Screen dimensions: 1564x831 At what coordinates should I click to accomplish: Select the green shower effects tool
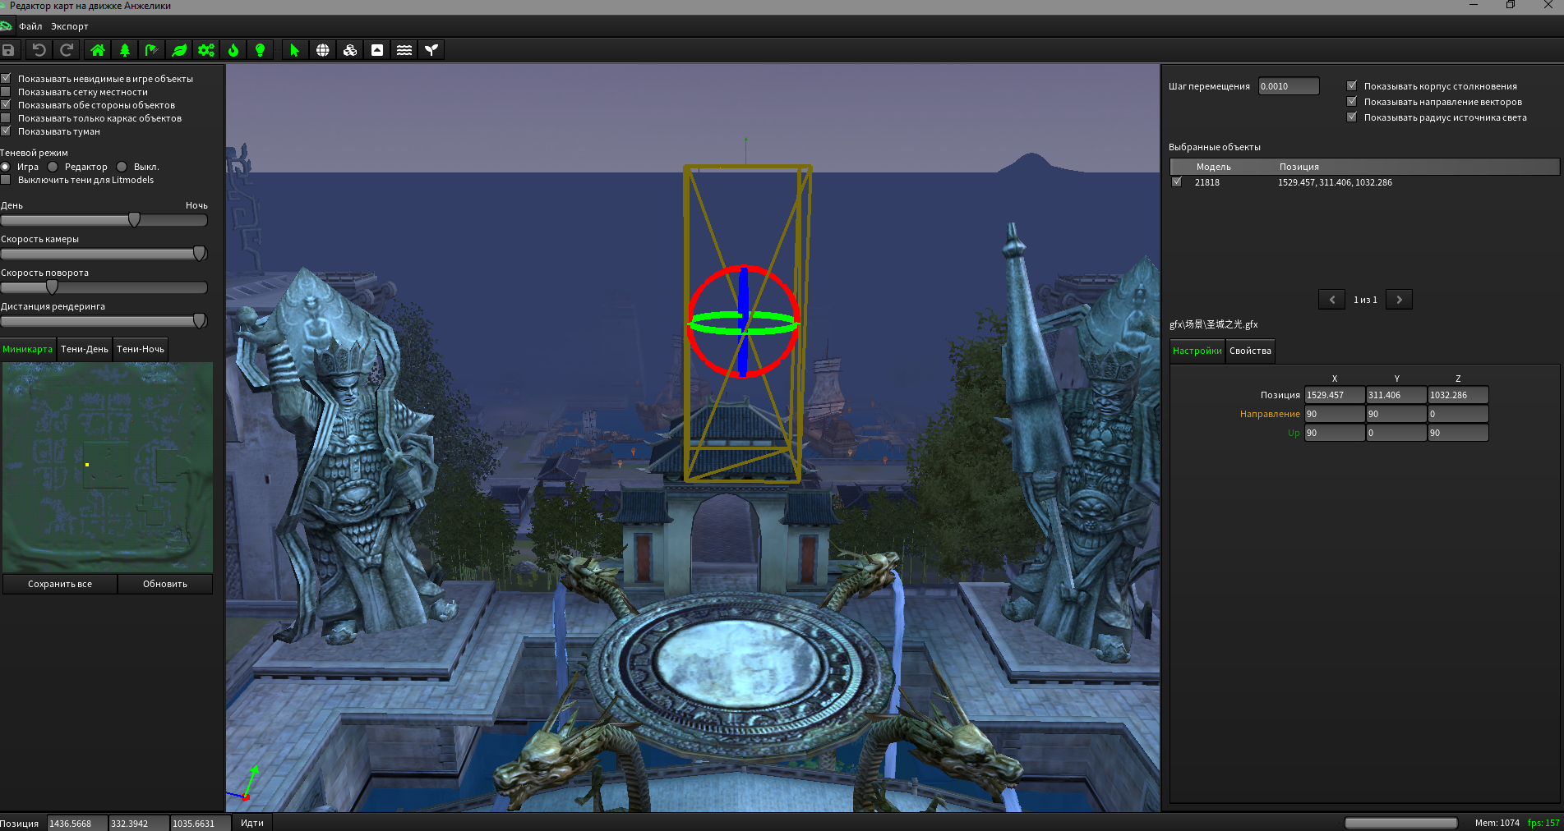152,50
